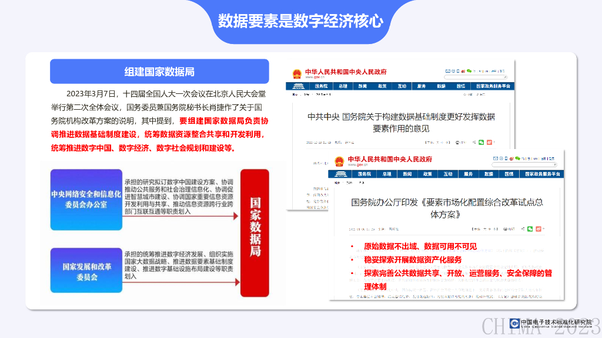Viewport: 602px width, 338px height.
Task: Select 国家发展和改革委员会 blue box
Action: pyautogui.click(x=86, y=271)
